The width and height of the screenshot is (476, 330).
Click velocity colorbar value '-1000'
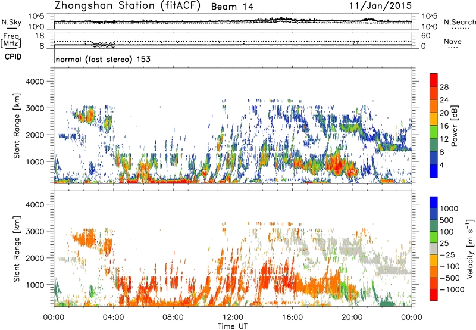tap(452, 289)
